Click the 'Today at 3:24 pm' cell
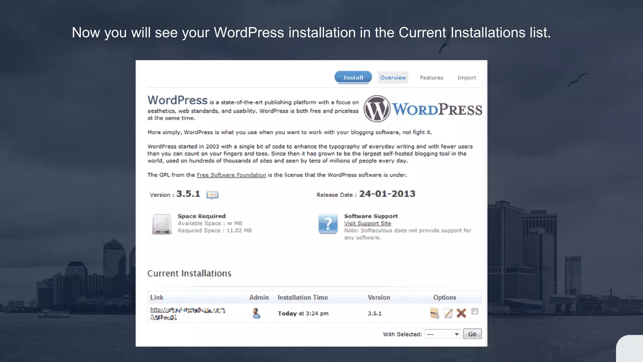 303,313
